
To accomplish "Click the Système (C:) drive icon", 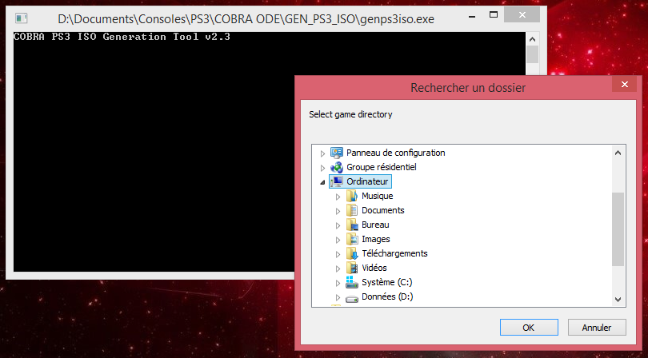I will [352, 282].
